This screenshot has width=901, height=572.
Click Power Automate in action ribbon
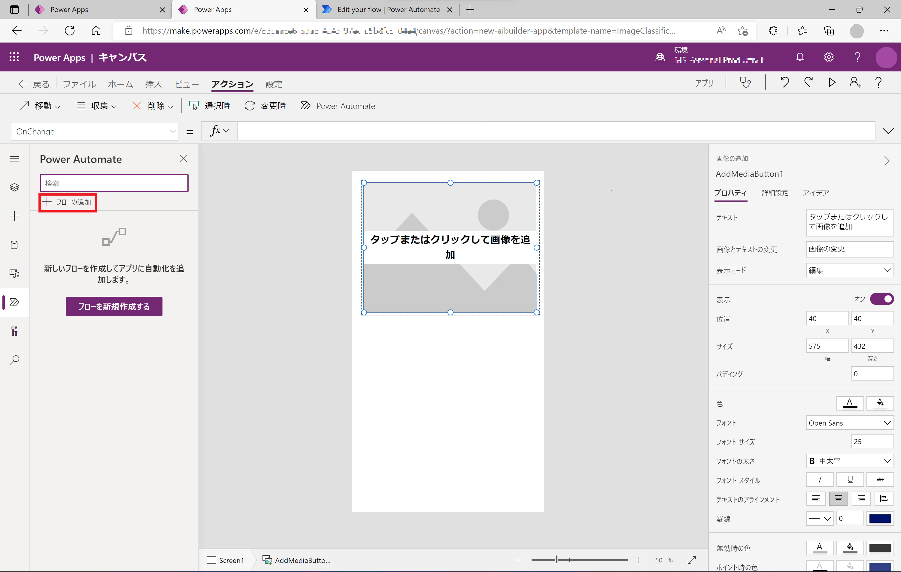[338, 106]
